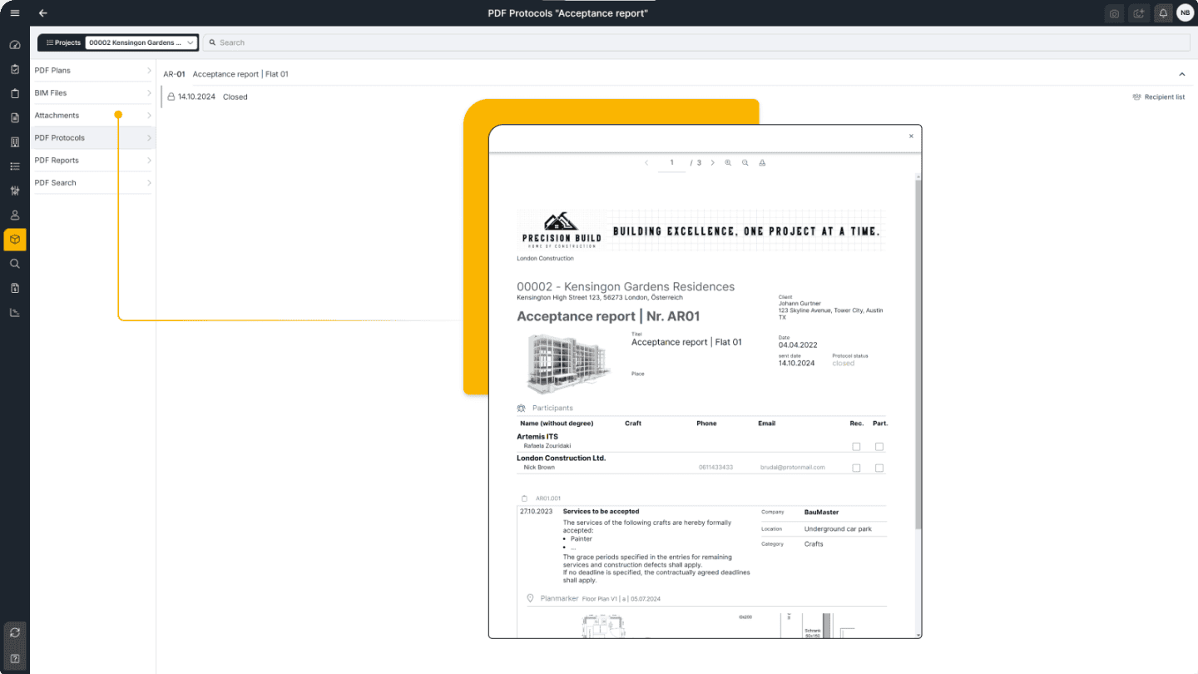Open the Projects selector showing Kensington Gardens

click(141, 42)
